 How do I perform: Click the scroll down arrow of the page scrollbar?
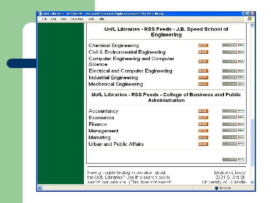[x=252, y=182]
